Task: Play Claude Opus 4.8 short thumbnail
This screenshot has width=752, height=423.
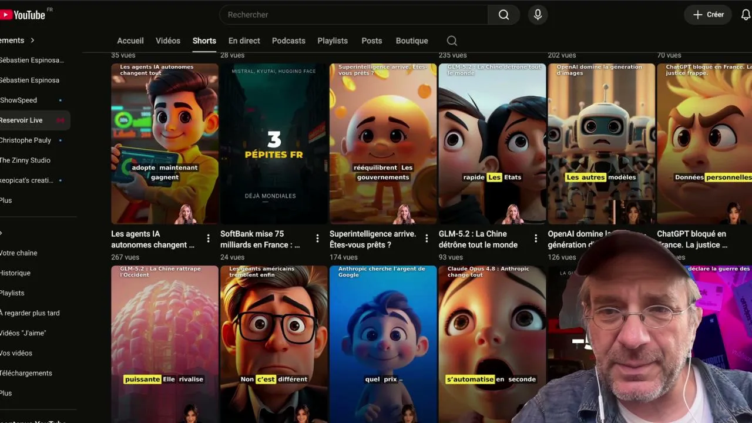Action: point(492,344)
